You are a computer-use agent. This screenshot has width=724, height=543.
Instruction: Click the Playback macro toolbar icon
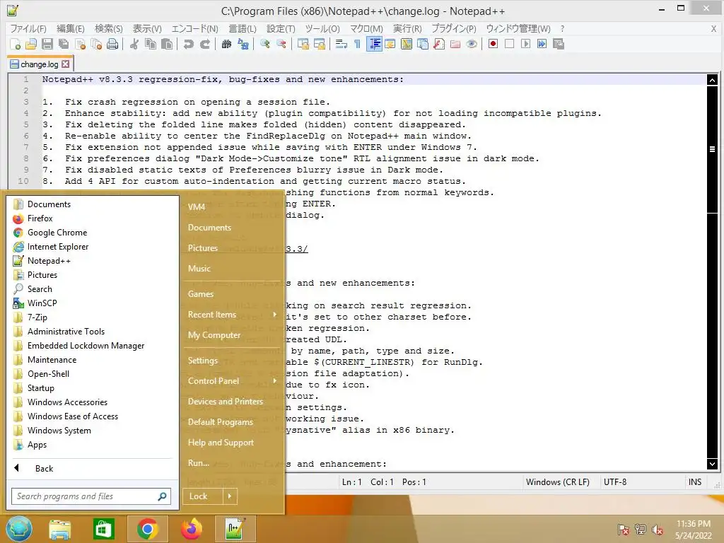(525, 45)
